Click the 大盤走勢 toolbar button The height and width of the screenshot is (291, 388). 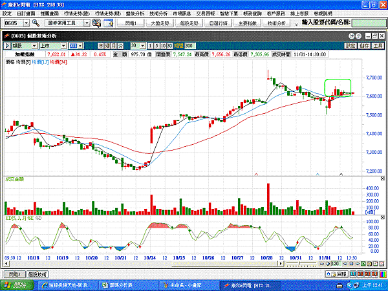160,23
